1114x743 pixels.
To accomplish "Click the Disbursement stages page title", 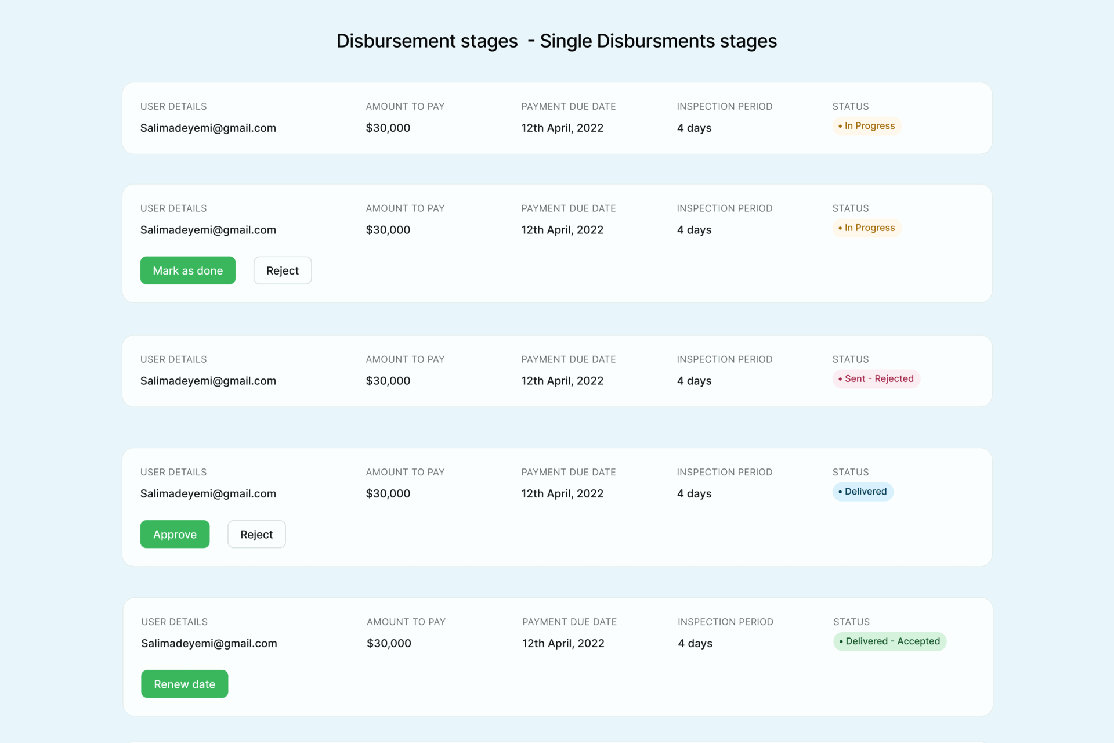I will tap(556, 41).
